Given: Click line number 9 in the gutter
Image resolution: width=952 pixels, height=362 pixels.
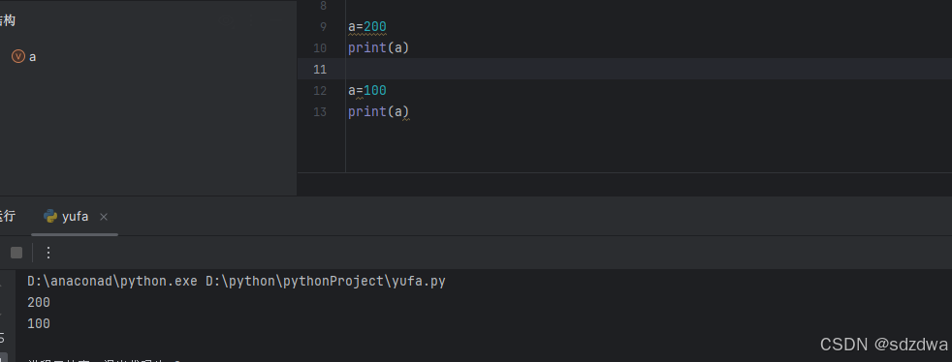Looking at the screenshot, I should pyautogui.click(x=323, y=27).
